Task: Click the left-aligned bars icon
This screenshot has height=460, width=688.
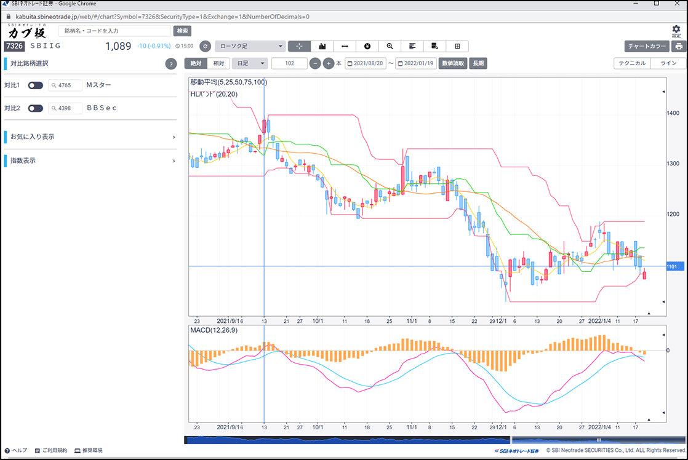Action: point(412,46)
